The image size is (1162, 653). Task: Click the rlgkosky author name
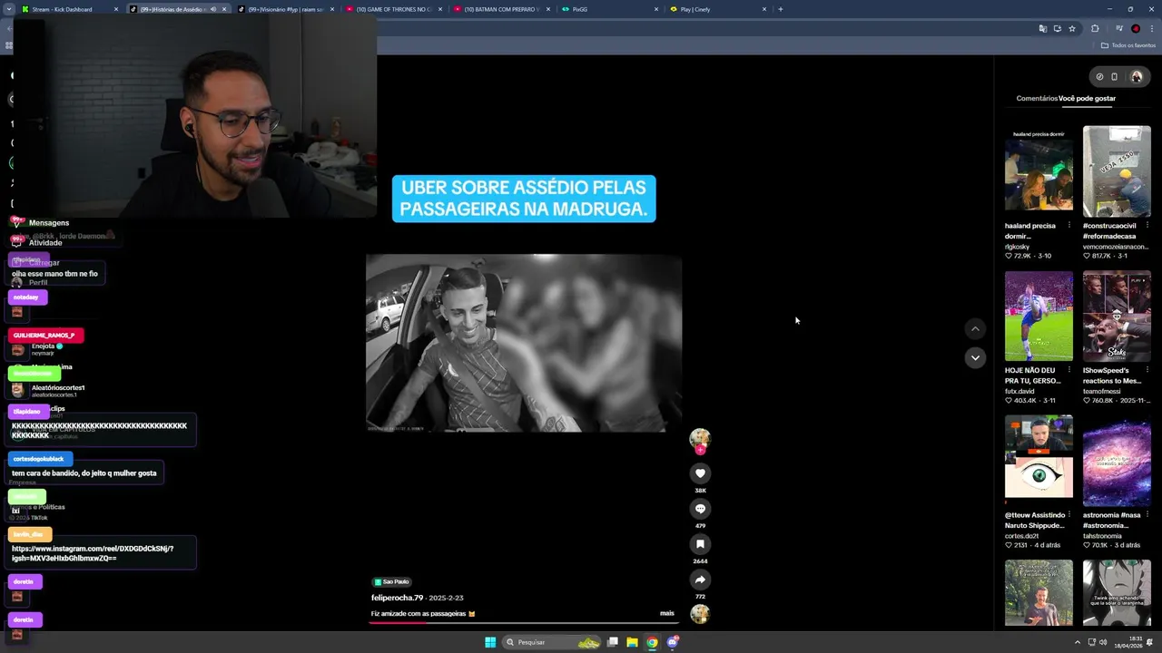[1017, 247]
